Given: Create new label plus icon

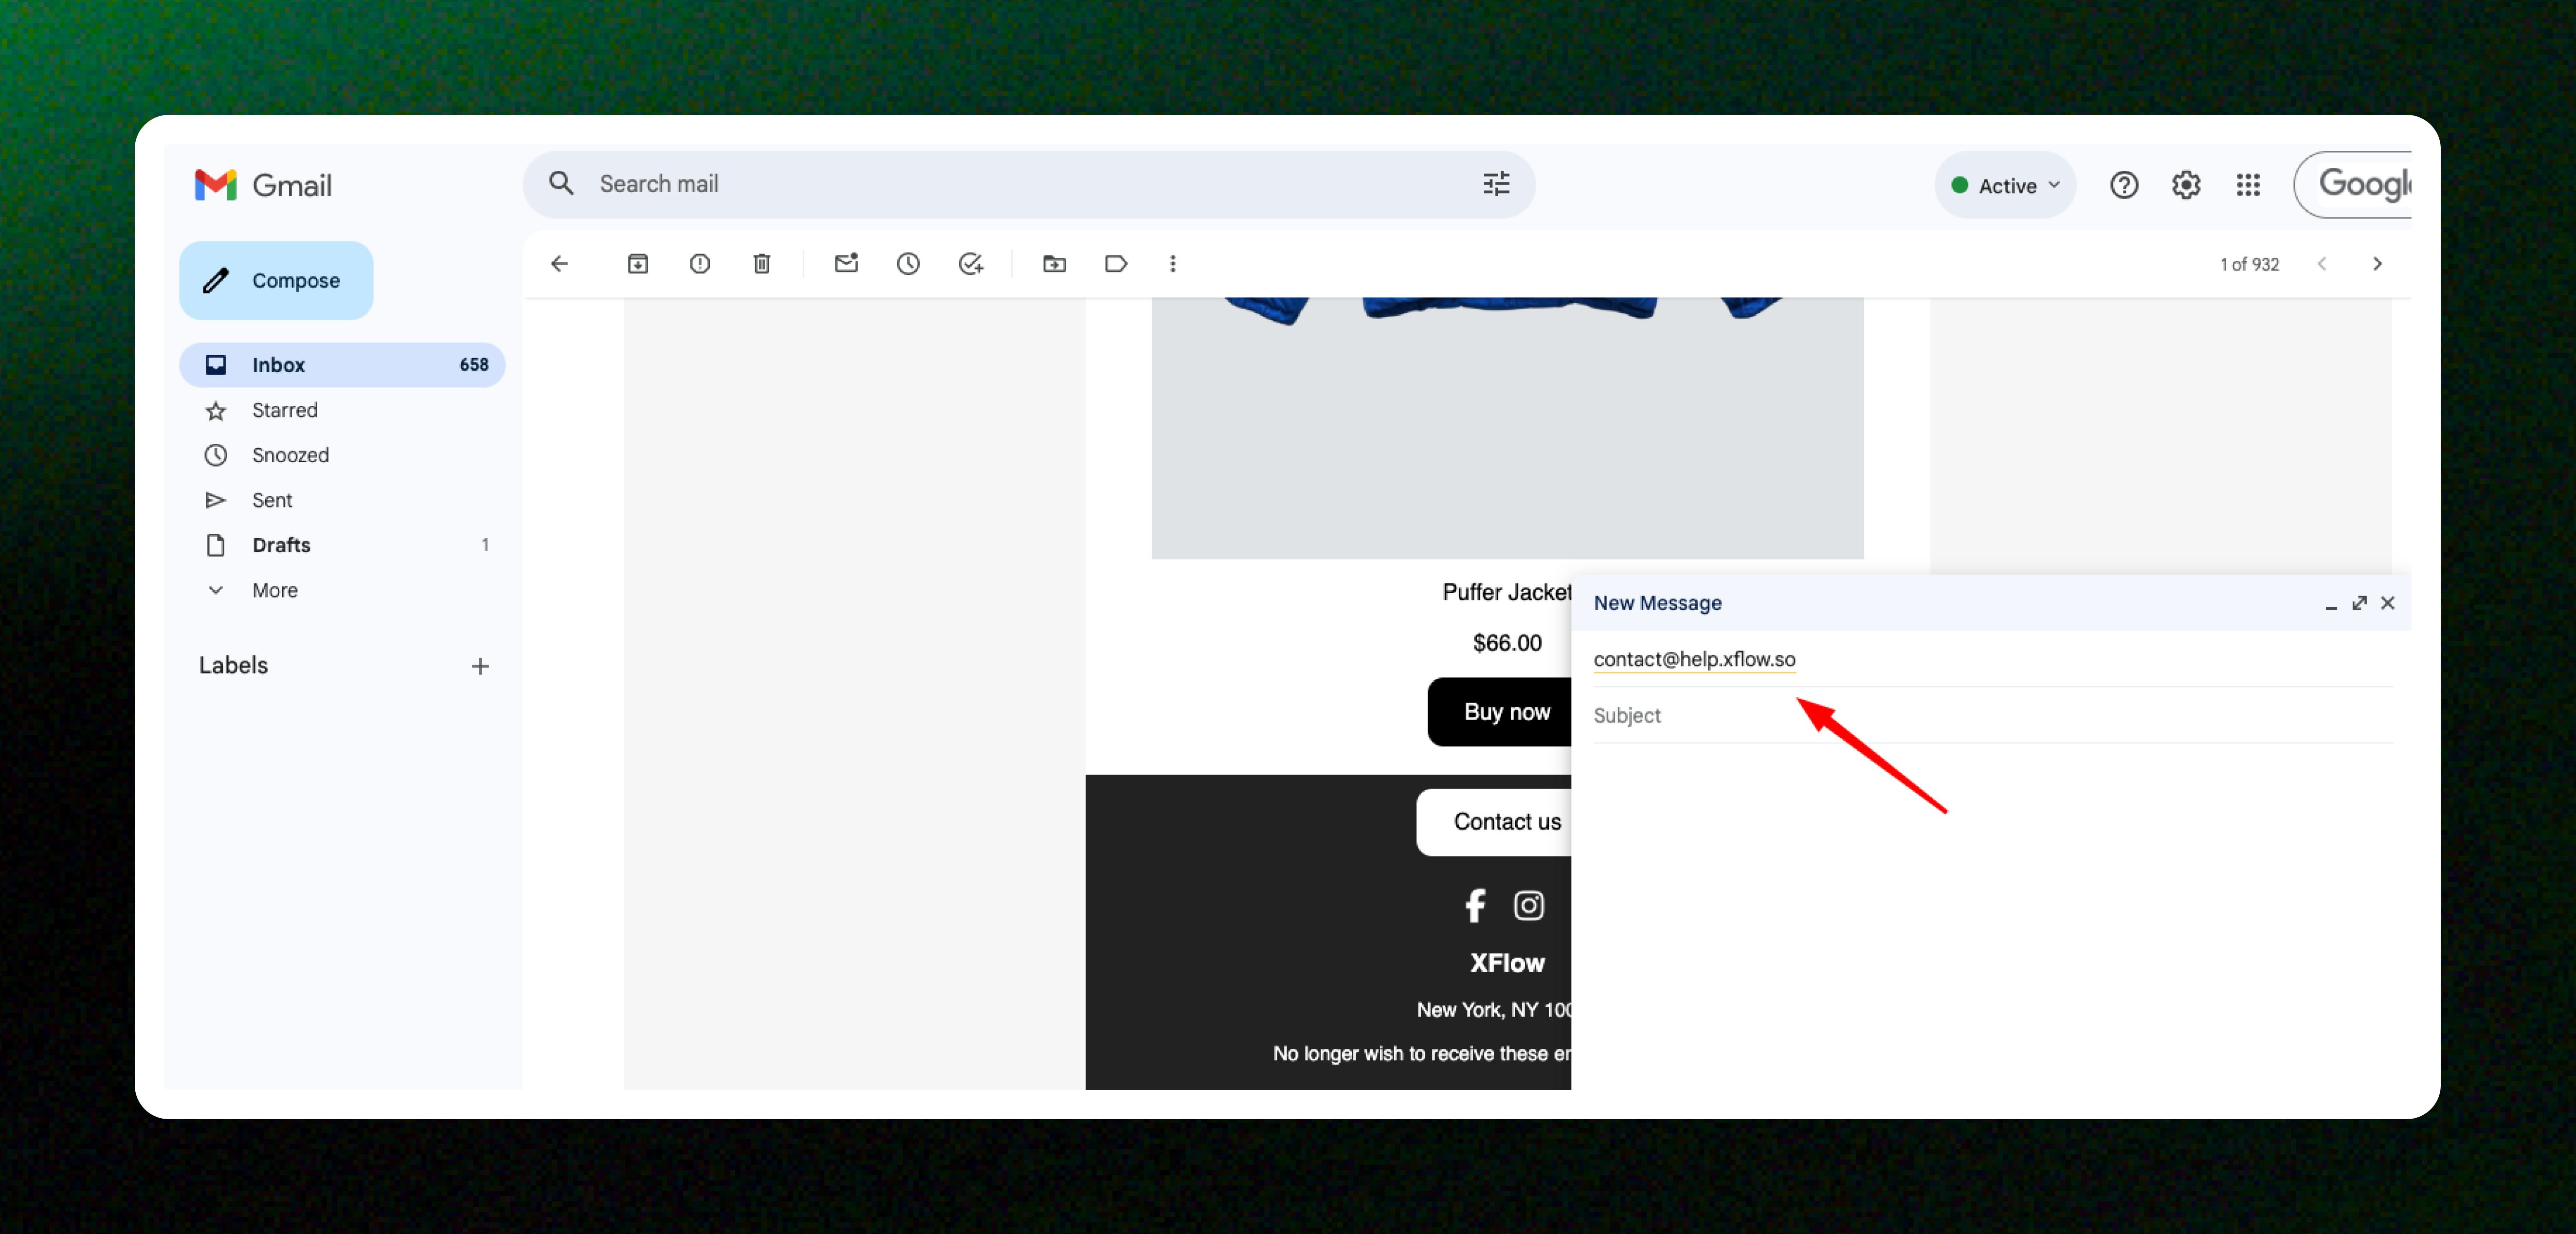Looking at the screenshot, I should click(480, 666).
